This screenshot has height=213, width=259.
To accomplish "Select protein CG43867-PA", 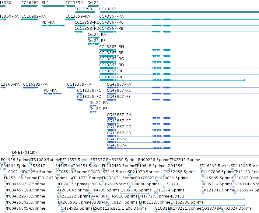I will 119,84.
